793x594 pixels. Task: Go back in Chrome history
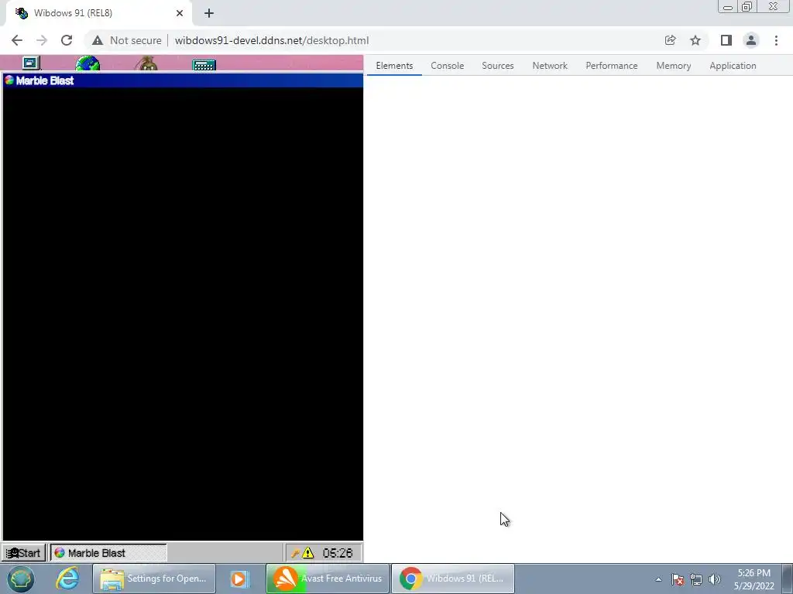coord(17,40)
